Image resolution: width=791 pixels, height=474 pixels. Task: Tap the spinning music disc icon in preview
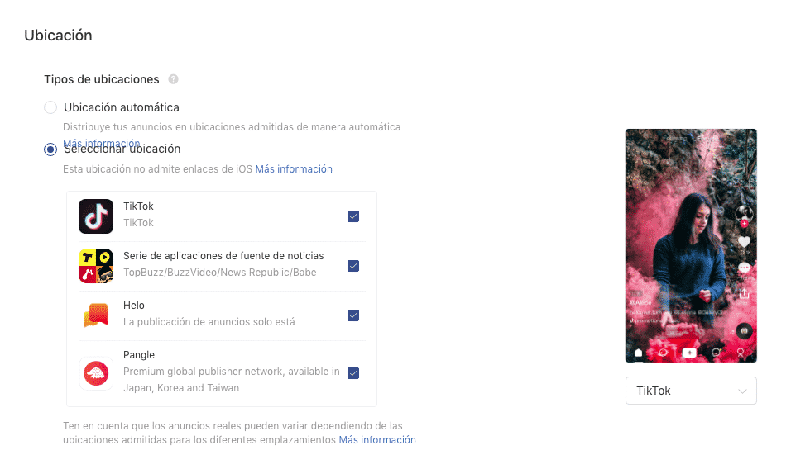coord(744,331)
